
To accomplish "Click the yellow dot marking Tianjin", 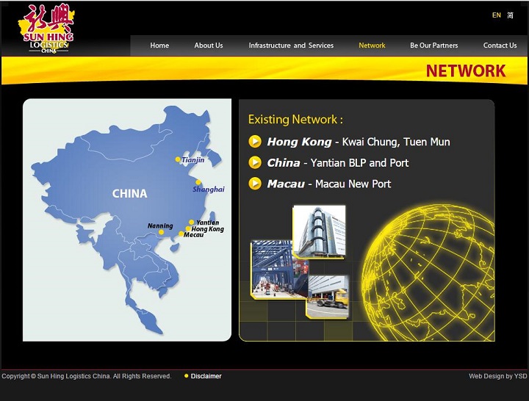I will (x=178, y=159).
